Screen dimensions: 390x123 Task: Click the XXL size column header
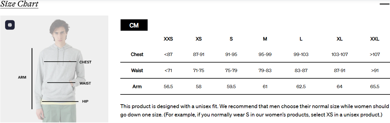(375, 39)
